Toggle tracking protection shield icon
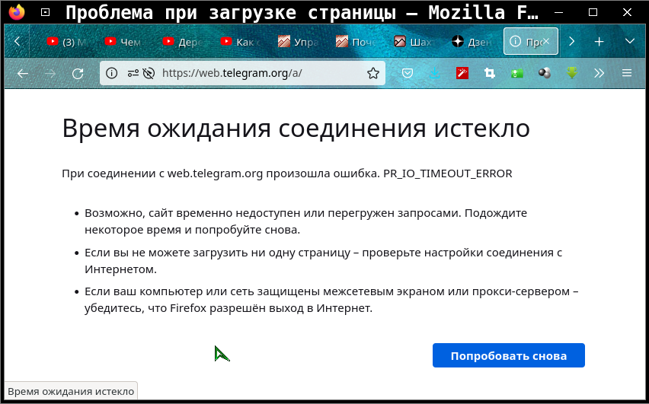This screenshot has width=649, height=404. pyautogui.click(x=149, y=74)
